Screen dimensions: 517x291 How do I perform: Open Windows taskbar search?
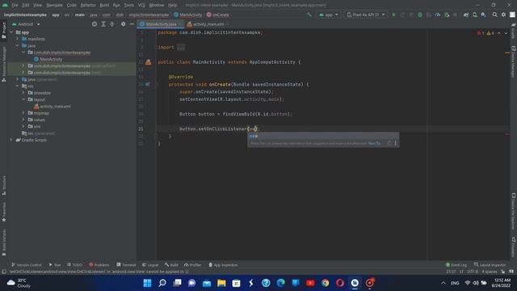click(x=162, y=283)
